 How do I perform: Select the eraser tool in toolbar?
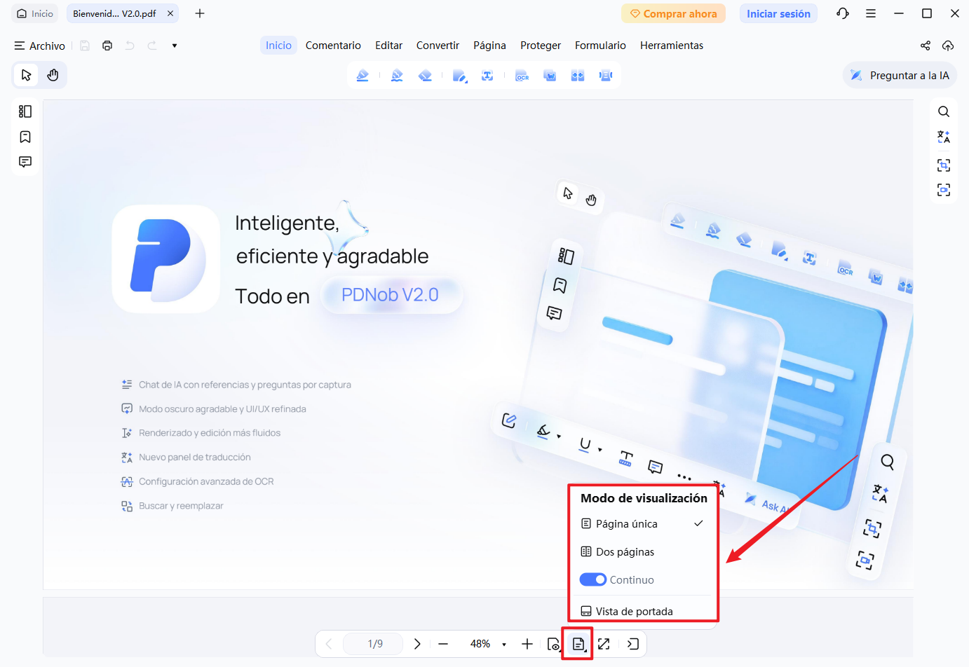425,76
